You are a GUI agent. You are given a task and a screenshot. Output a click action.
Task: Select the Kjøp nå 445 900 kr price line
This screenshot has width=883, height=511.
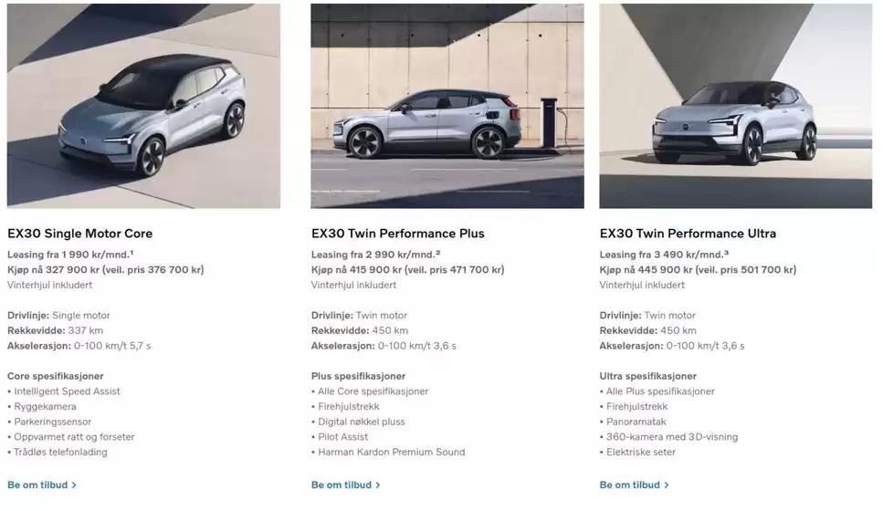click(698, 269)
